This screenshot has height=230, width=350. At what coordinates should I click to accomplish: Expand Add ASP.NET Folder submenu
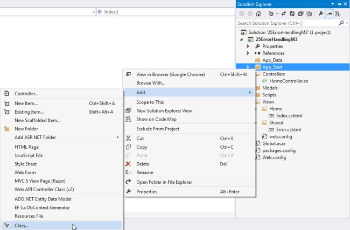pos(62,137)
